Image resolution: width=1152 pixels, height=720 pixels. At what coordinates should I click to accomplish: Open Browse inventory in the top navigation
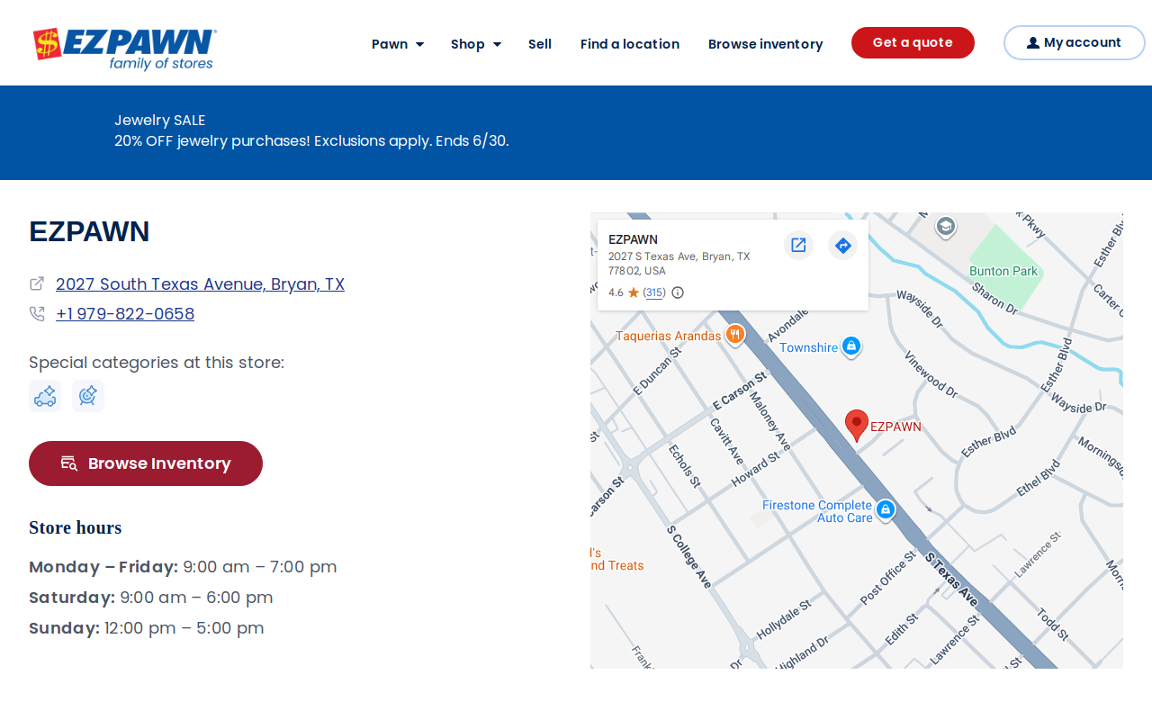pos(765,44)
